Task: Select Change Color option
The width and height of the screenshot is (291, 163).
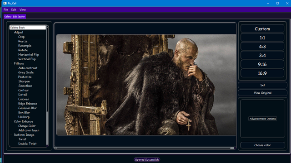Action: point(27,126)
